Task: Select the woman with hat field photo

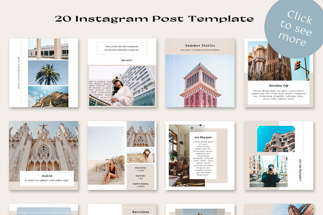Action: 141,155
